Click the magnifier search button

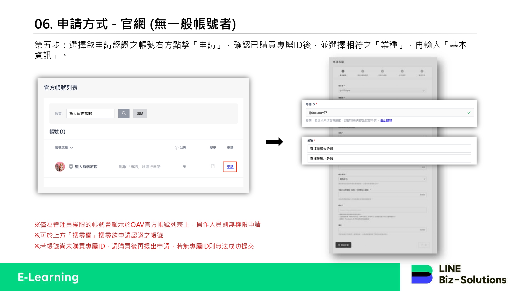(x=124, y=113)
